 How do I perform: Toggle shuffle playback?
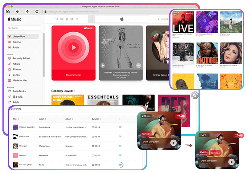click(x=57, y=19)
